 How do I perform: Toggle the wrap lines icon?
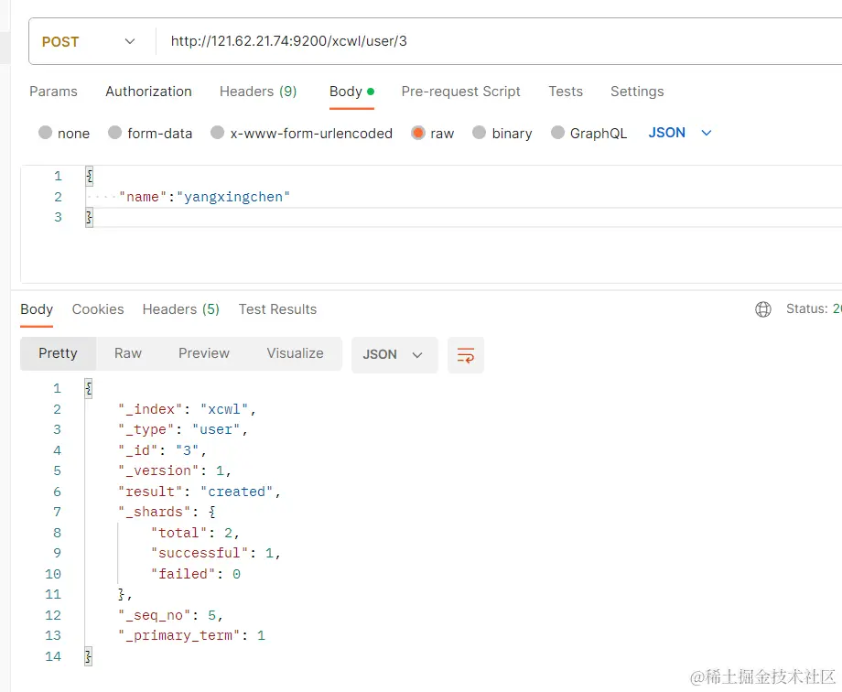coord(466,355)
